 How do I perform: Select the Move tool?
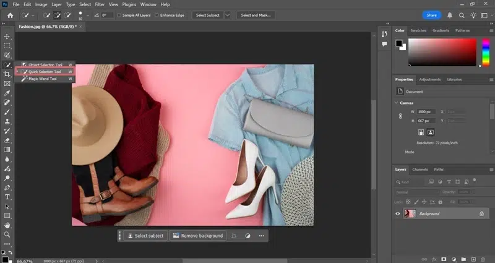pyautogui.click(x=7, y=37)
